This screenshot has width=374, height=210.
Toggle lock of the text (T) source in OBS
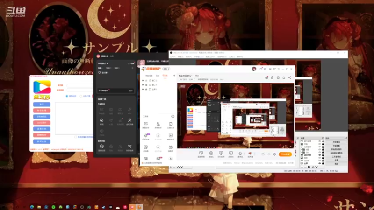[x=323, y=147]
